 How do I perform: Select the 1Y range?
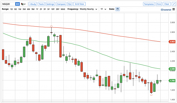click(x=37, y=9)
